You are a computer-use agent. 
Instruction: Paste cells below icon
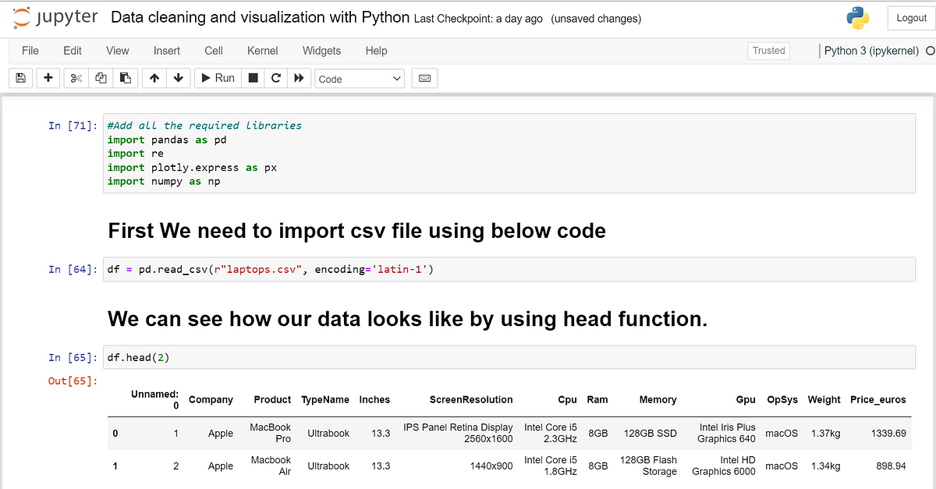[x=124, y=78]
